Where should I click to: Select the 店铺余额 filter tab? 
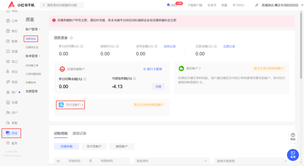click(x=66, y=146)
